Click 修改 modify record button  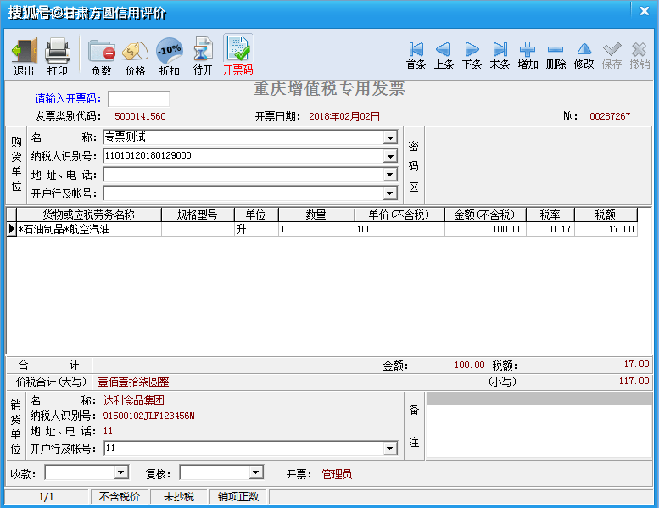tap(584, 56)
